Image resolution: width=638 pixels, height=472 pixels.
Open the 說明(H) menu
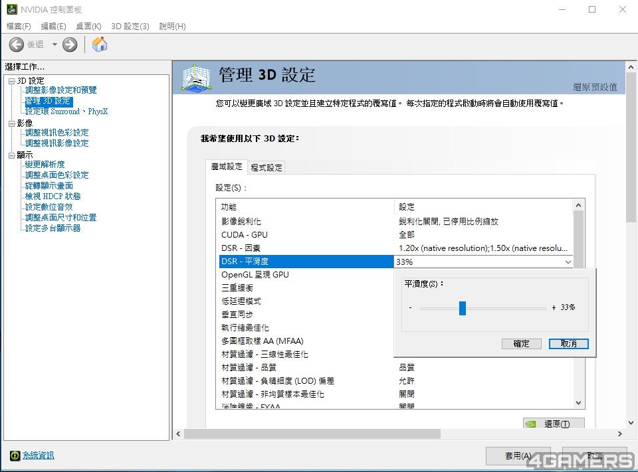click(x=172, y=27)
